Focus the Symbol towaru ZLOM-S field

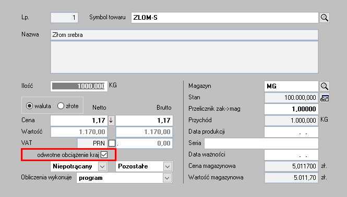point(224,18)
